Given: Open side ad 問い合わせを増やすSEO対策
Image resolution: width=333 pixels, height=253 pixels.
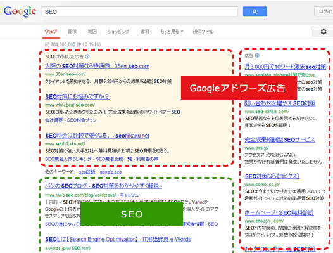Looking at the screenshot, I should (280, 103).
